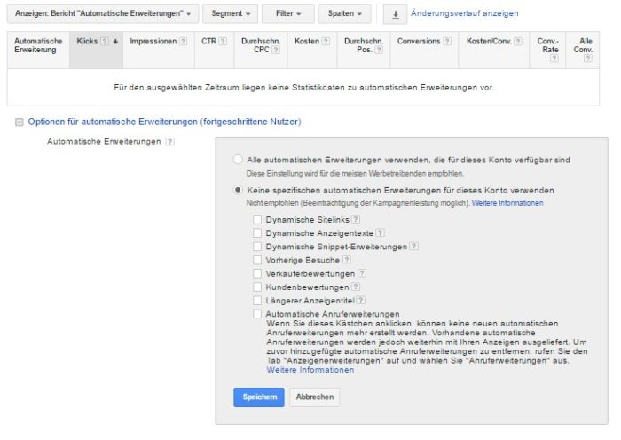This screenshot has height=440, width=621.
Task: Click help icon next to Impressionen
Action: tap(184, 42)
